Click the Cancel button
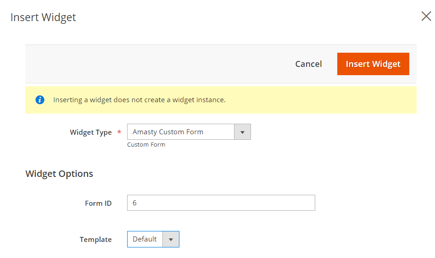Viewport: 435px width, 258px height. (x=308, y=64)
